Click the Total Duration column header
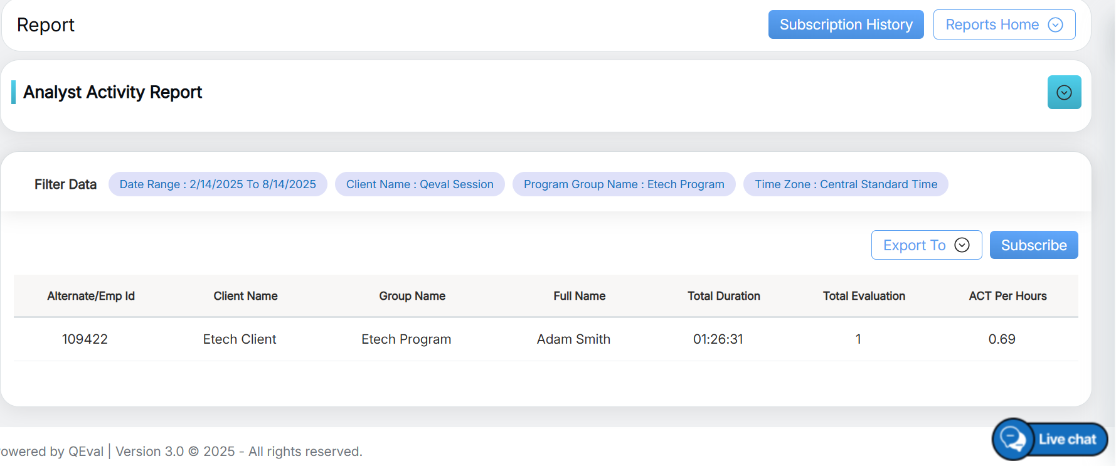This screenshot has width=1116, height=466. tap(723, 296)
